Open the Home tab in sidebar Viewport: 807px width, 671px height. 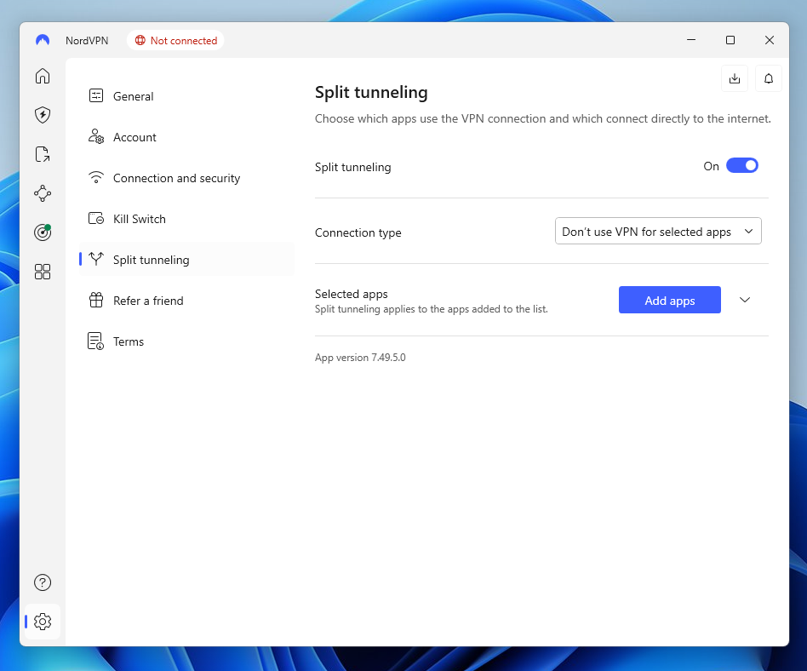(43, 76)
